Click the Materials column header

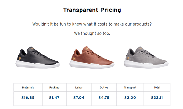coord(28,87)
